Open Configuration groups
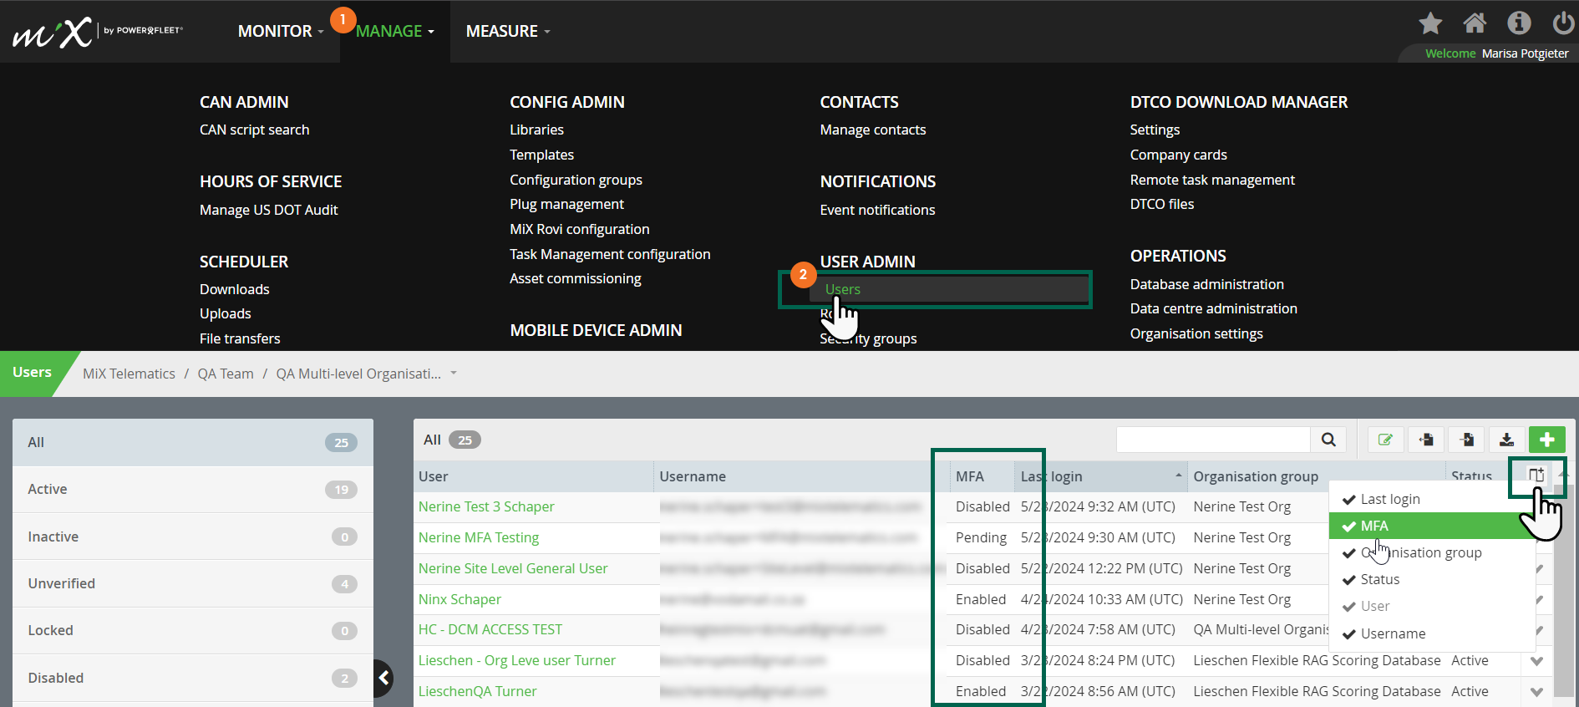Image resolution: width=1579 pixels, height=707 pixels. [576, 180]
